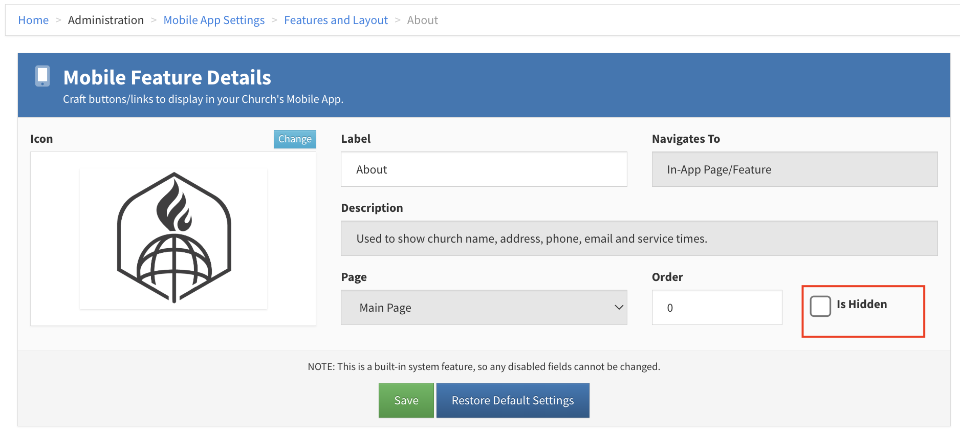Click the About breadcrumb text
The height and width of the screenshot is (432, 960).
point(422,20)
